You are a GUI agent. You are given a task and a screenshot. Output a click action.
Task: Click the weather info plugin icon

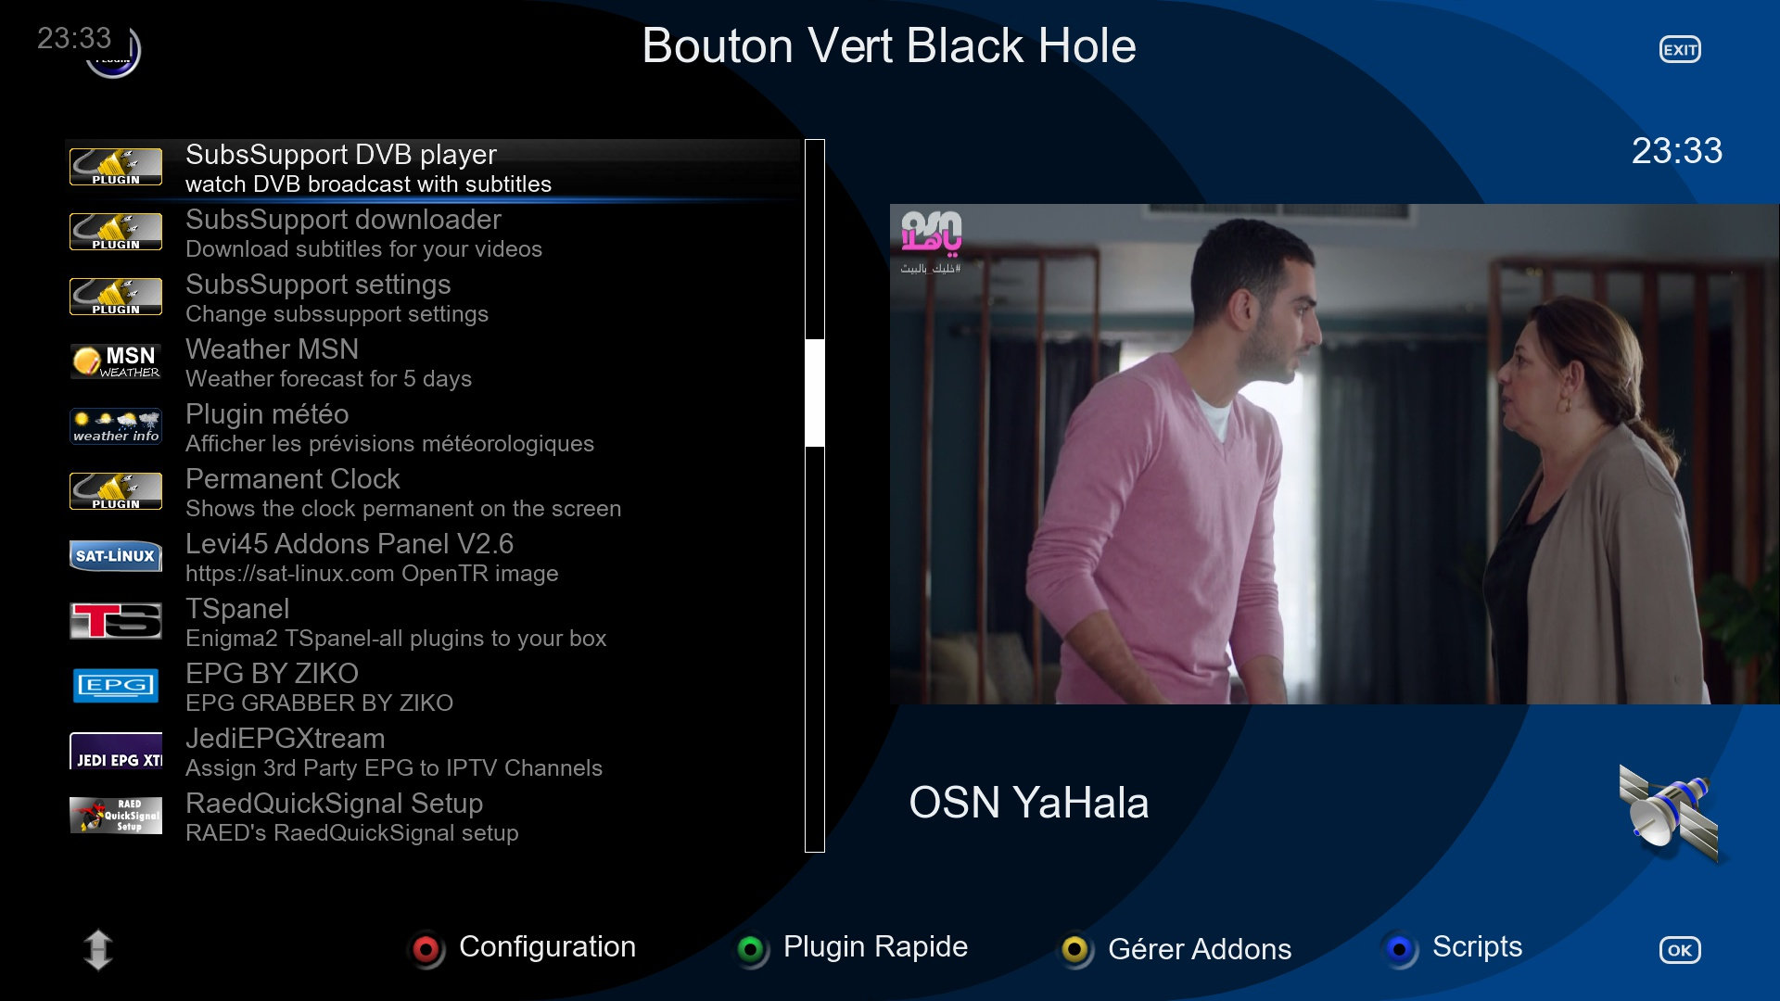116,426
